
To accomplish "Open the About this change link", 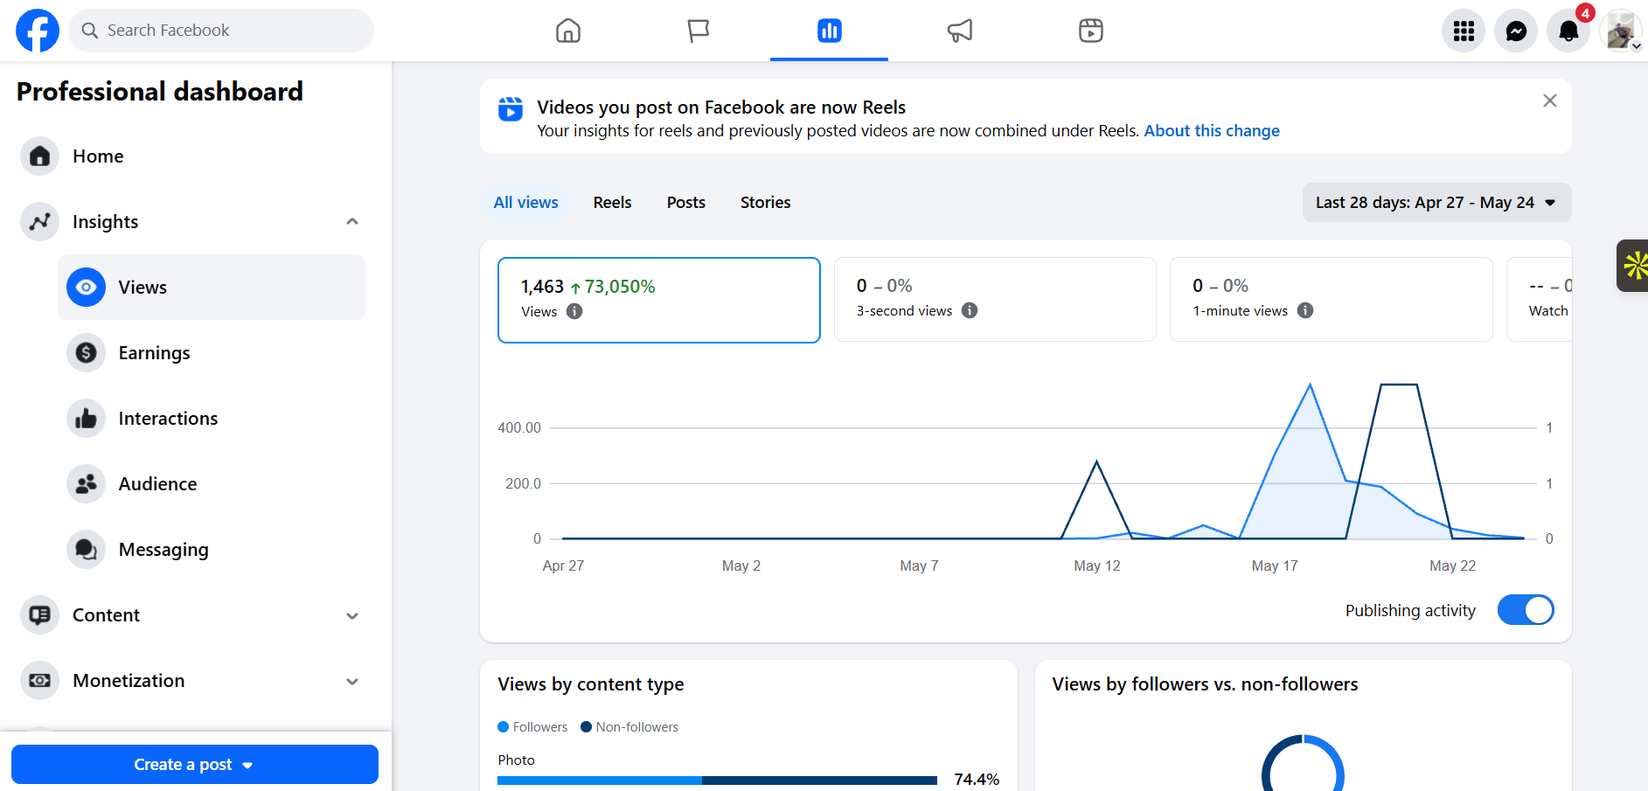I will [x=1212, y=131].
